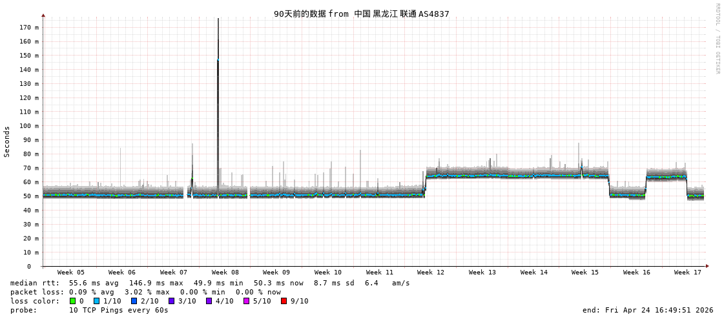
Task: Select the blue 2/10 loss color swatch
Action: [x=134, y=301]
